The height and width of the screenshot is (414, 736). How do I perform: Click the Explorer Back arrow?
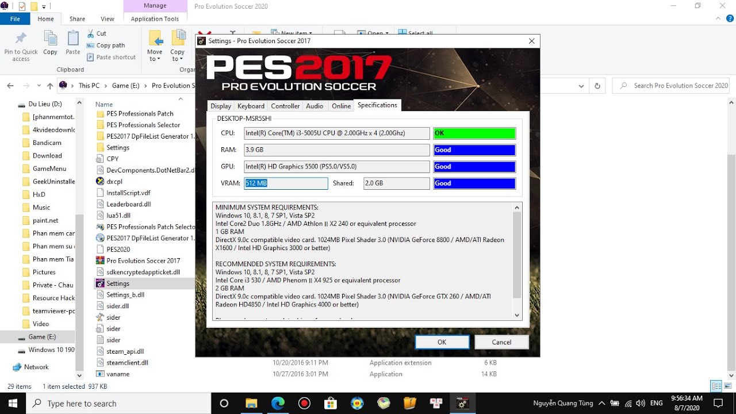tap(10, 86)
